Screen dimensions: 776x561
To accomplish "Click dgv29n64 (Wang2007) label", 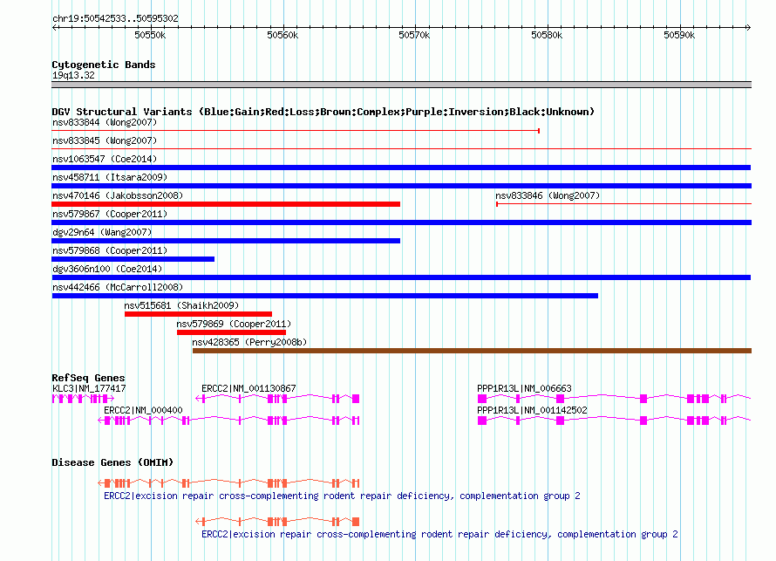I will click(x=102, y=232).
